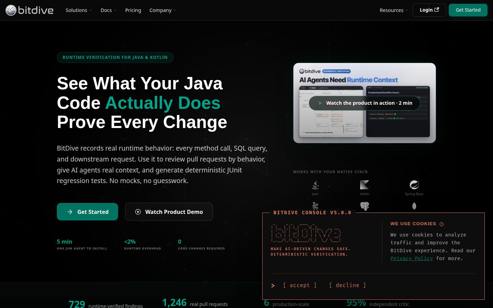Viewport: 493px width, 308px height.
Task: Click the cookie icon beside We Use Cookies
Action: (442, 224)
